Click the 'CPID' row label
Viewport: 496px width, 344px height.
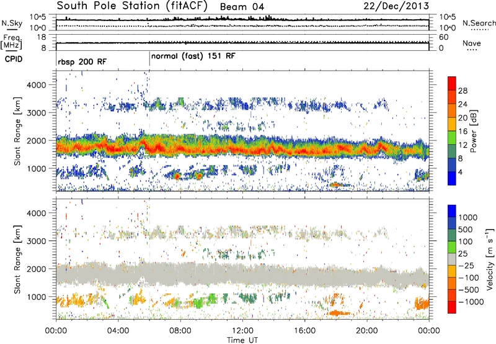click(x=14, y=59)
